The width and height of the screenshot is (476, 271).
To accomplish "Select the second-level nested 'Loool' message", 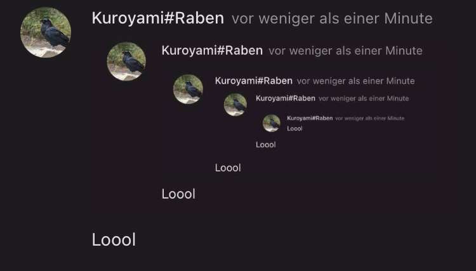I will coord(178,194).
